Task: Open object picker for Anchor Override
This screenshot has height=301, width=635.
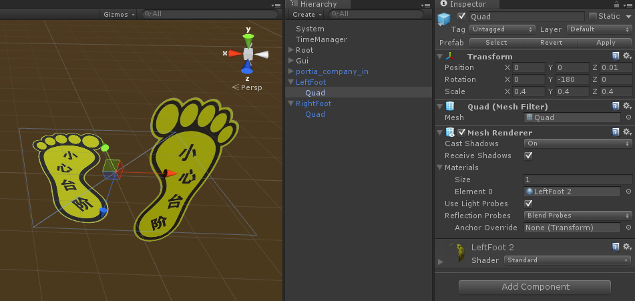Action: 628,228
